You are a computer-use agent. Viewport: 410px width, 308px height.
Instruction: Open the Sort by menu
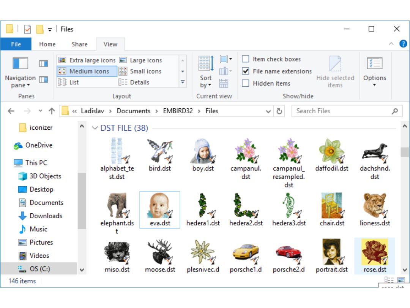pos(206,72)
